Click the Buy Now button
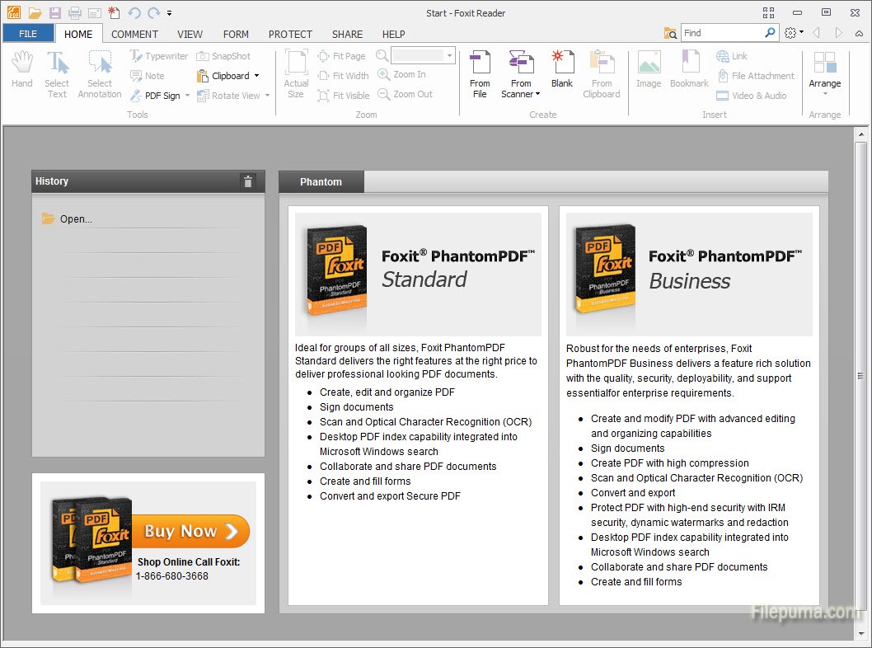This screenshot has width=872, height=648. (190, 532)
